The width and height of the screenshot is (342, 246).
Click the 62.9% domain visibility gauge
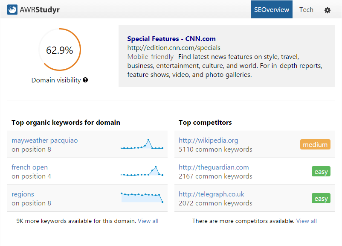60,50
